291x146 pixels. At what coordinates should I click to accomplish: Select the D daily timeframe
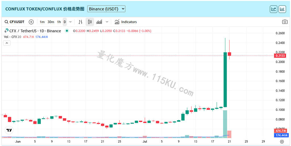click(65, 22)
